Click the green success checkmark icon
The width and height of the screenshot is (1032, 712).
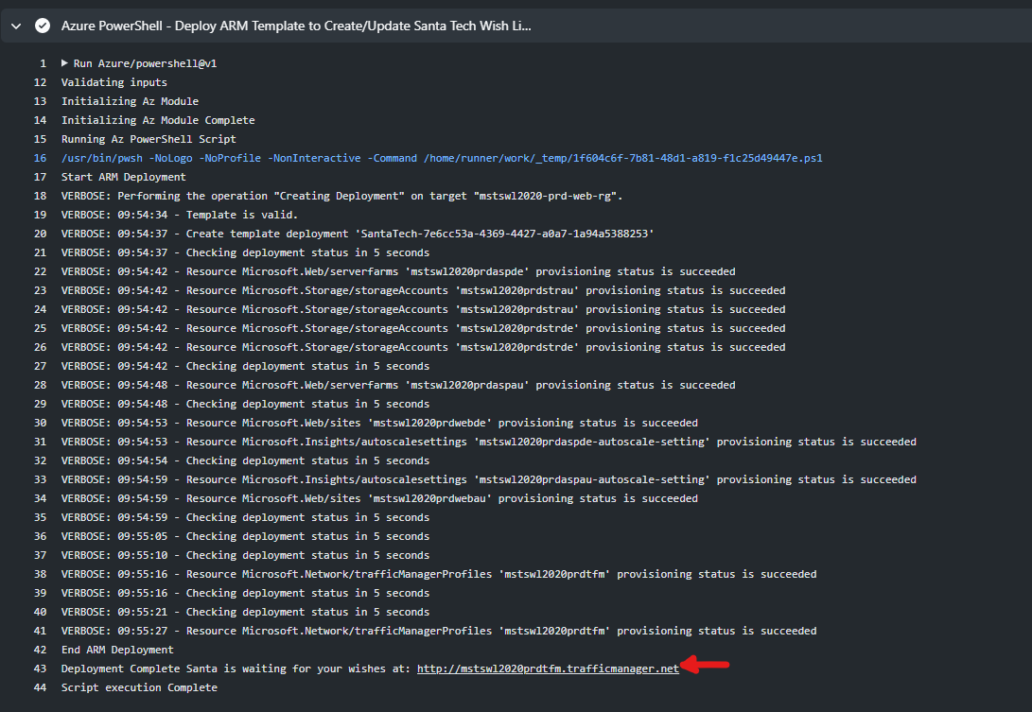click(x=43, y=26)
